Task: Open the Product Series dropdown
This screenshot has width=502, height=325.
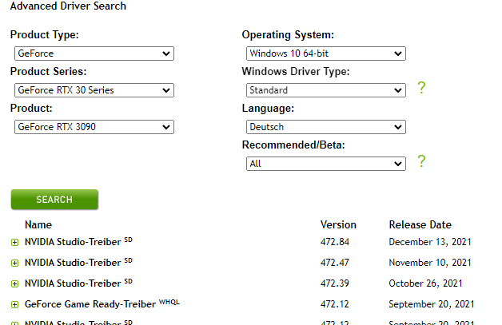Action: coord(94,90)
